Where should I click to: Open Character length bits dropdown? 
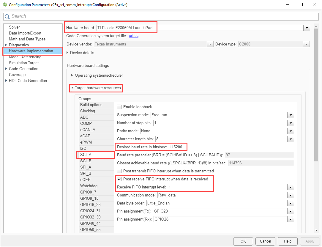pyautogui.click(x=291, y=139)
